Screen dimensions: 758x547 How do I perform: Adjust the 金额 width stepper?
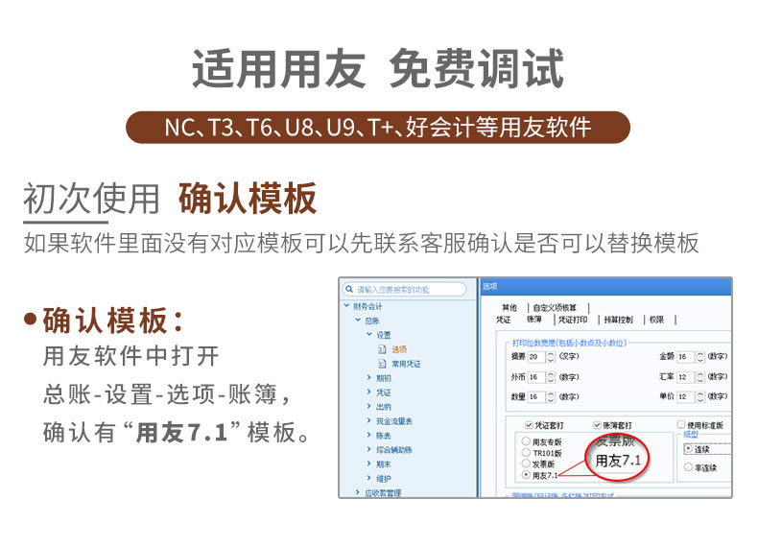click(x=699, y=356)
